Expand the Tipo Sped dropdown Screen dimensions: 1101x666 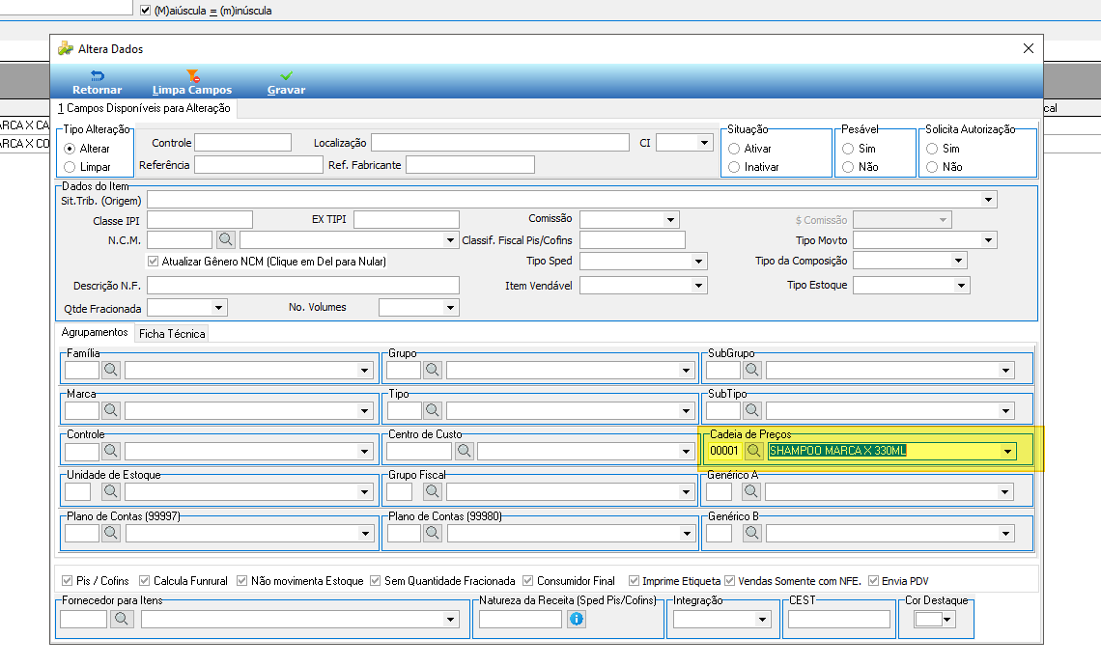(x=698, y=262)
